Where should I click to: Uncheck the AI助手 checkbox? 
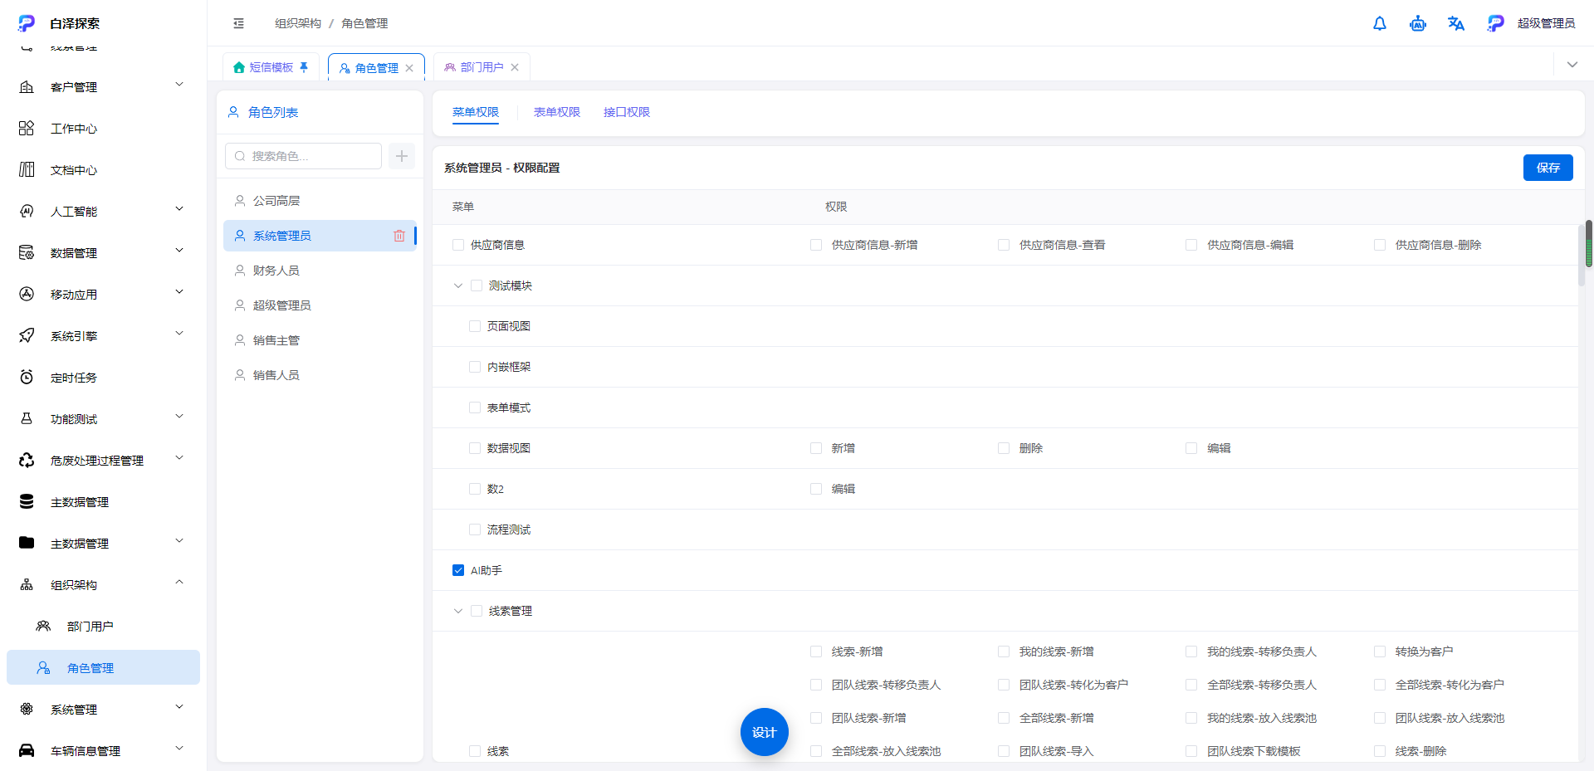click(x=458, y=570)
